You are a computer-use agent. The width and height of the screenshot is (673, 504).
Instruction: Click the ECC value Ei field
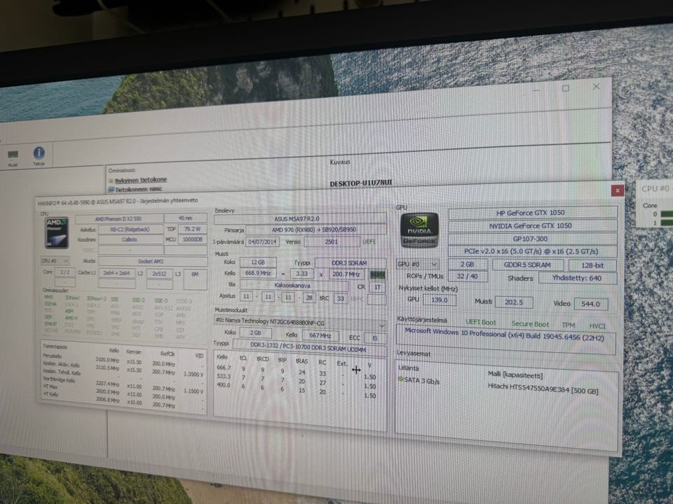click(x=374, y=338)
